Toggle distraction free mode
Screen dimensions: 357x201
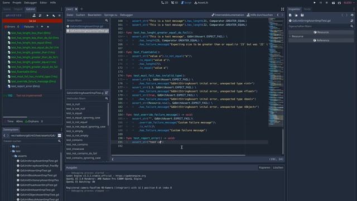pos(282,9)
